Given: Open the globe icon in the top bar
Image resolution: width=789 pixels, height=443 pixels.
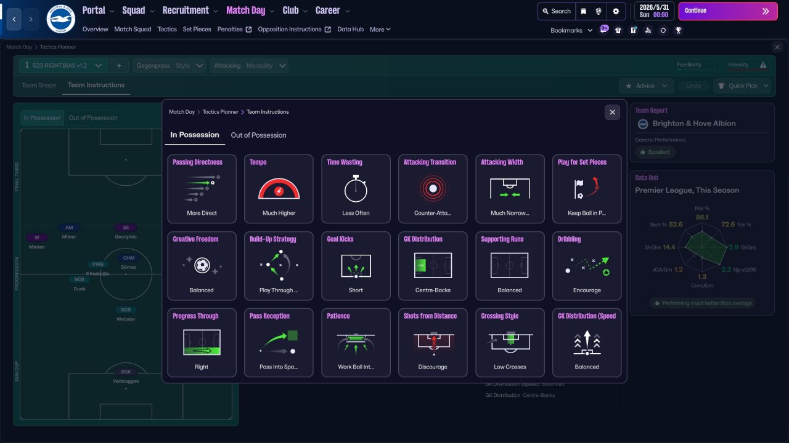Looking at the screenshot, I should tap(599, 11).
